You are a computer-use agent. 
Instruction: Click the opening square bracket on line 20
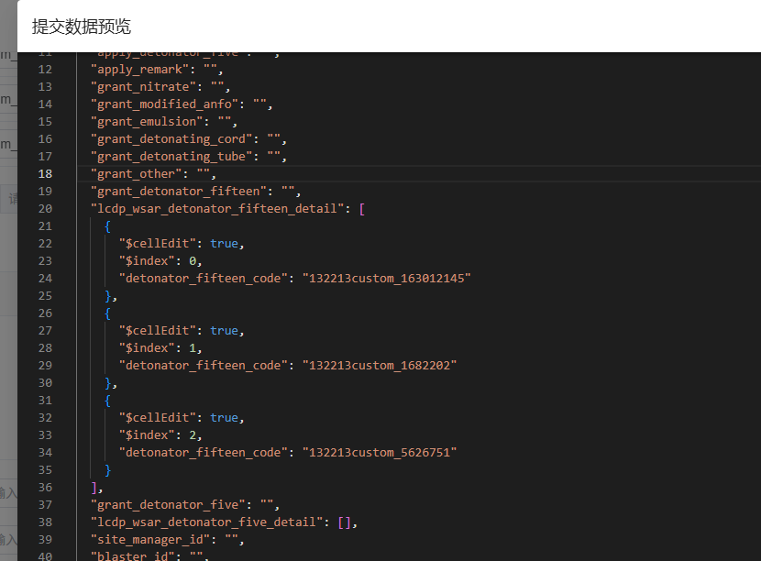(x=362, y=209)
